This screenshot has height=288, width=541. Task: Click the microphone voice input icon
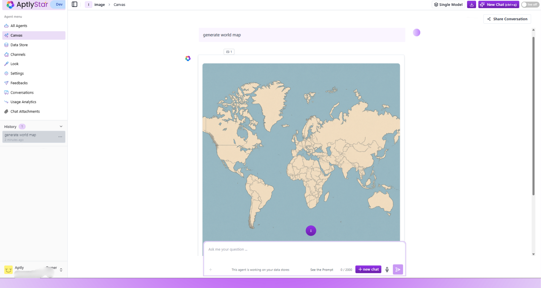[x=387, y=269]
